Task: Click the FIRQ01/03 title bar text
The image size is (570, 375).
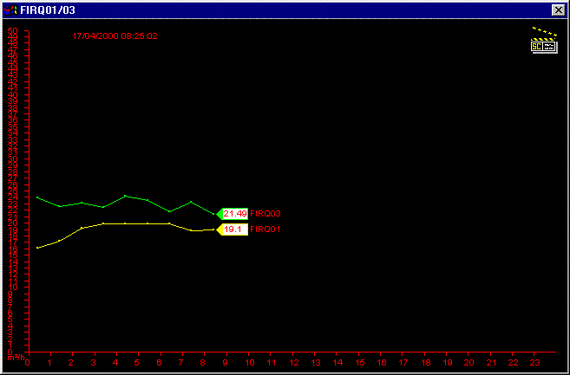Action: pyautogui.click(x=45, y=10)
